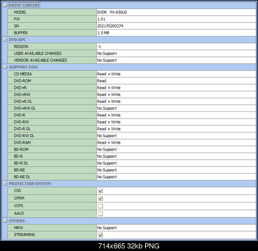The height and width of the screenshot is (251, 258).
Task: Click No Support value for BD-RE DL
Action: coord(107,177)
